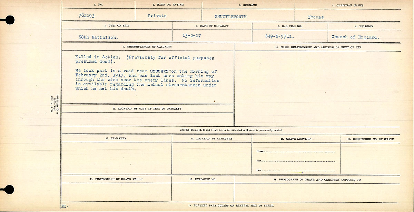Click the Grave dotted line
The width and height of the screenshot is (414, 212).
299,151
